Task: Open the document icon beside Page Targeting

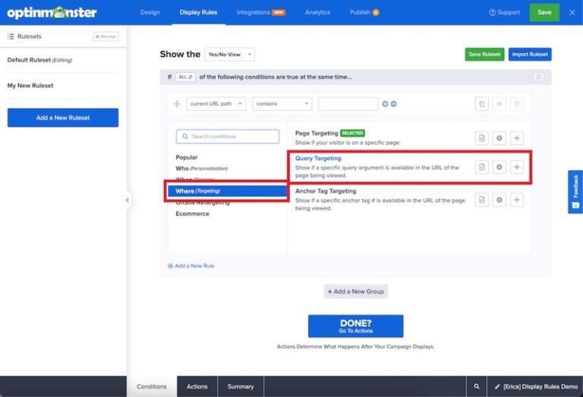Action: click(x=481, y=137)
